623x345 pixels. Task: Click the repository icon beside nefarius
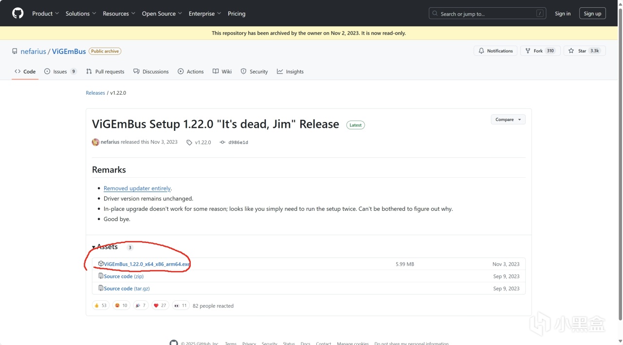[x=15, y=51]
